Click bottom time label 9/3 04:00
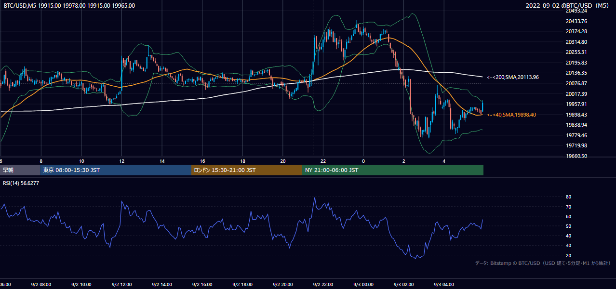The image size is (616, 289). pos(444,285)
